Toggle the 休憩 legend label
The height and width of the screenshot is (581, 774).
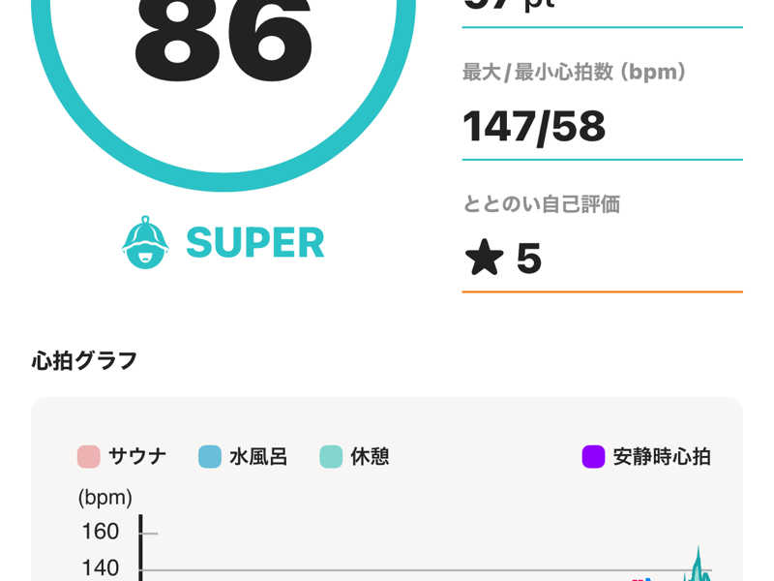[x=370, y=456]
